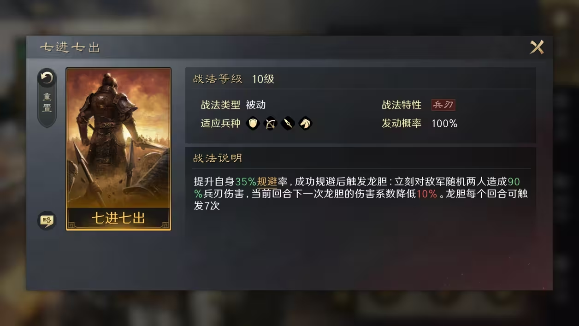Select the bow archer troop icon
The height and width of the screenshot is (326, 579).
click(270, 123)
